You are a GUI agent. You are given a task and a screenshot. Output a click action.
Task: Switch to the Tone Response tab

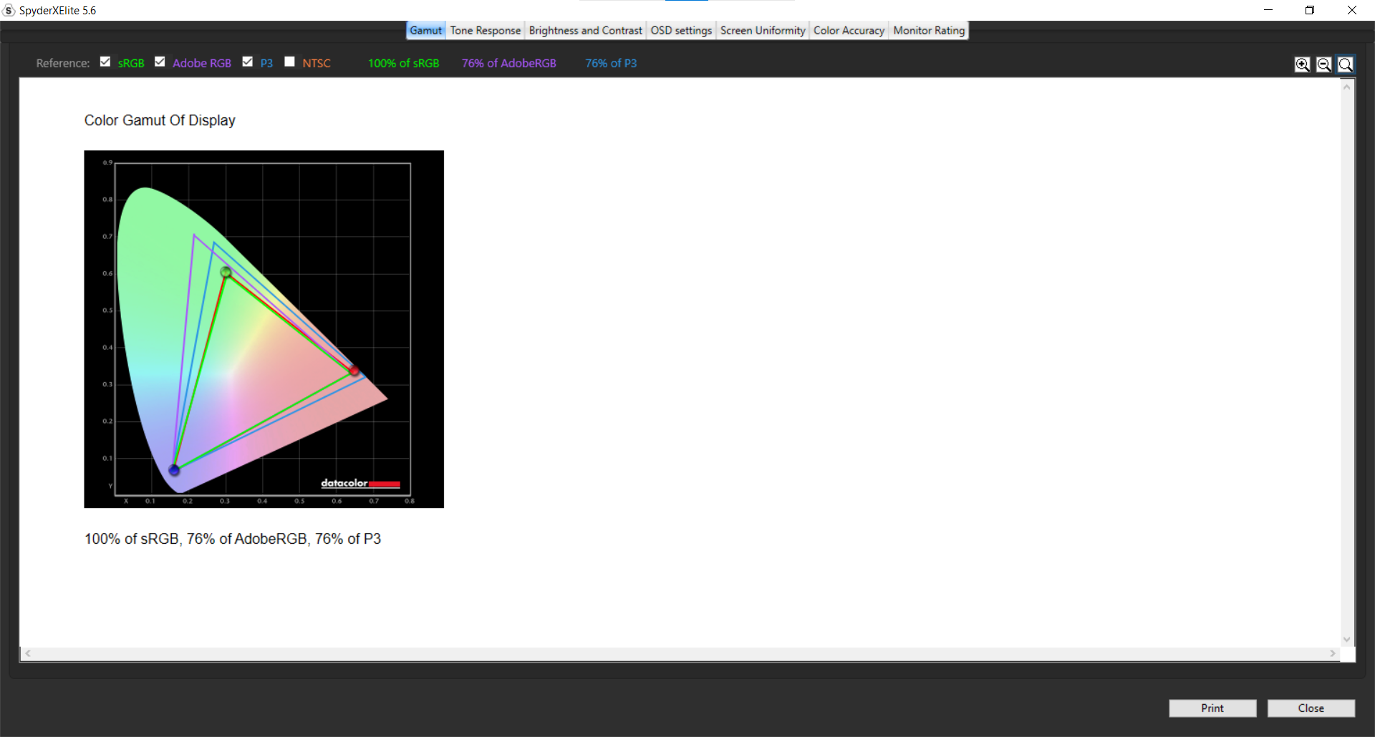click(485, 30)
